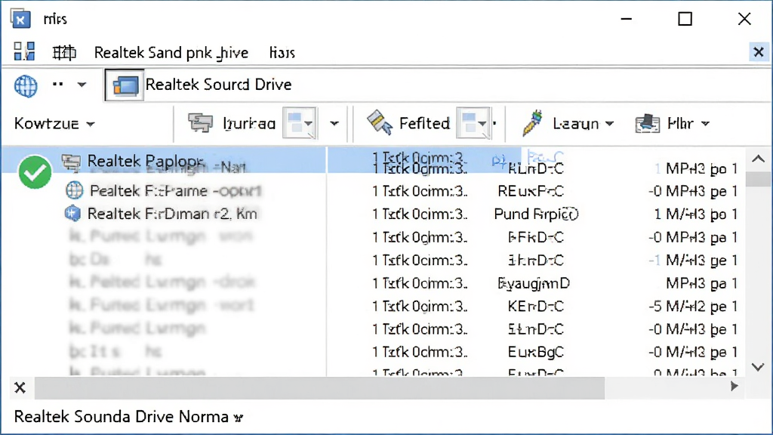Open the dropdown arrow beside the globe icon
773x435 pixels.
click(x=82, y=85)
